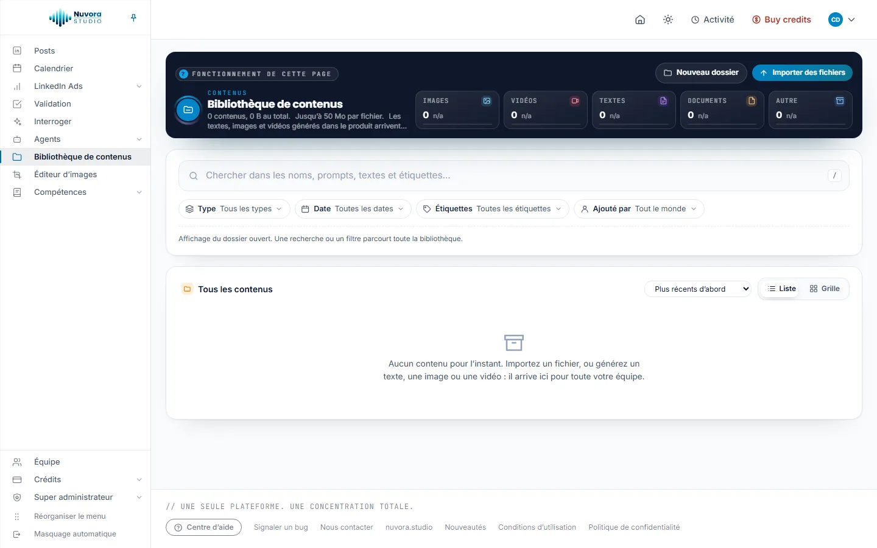The image size is (877, 548).
Task: Open the Étiquettes filter dropdown
Action: [493, 209]
